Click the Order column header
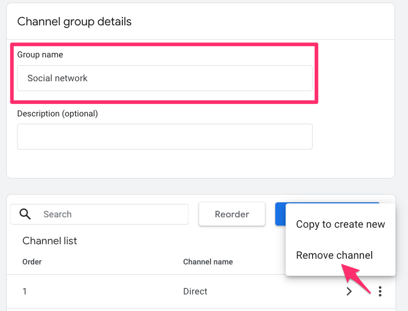 click(32, 262)
